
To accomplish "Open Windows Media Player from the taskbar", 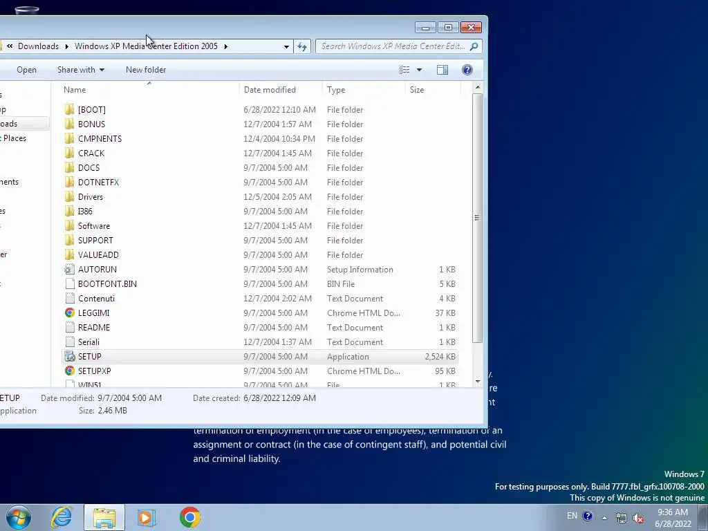I will [146, 517].
